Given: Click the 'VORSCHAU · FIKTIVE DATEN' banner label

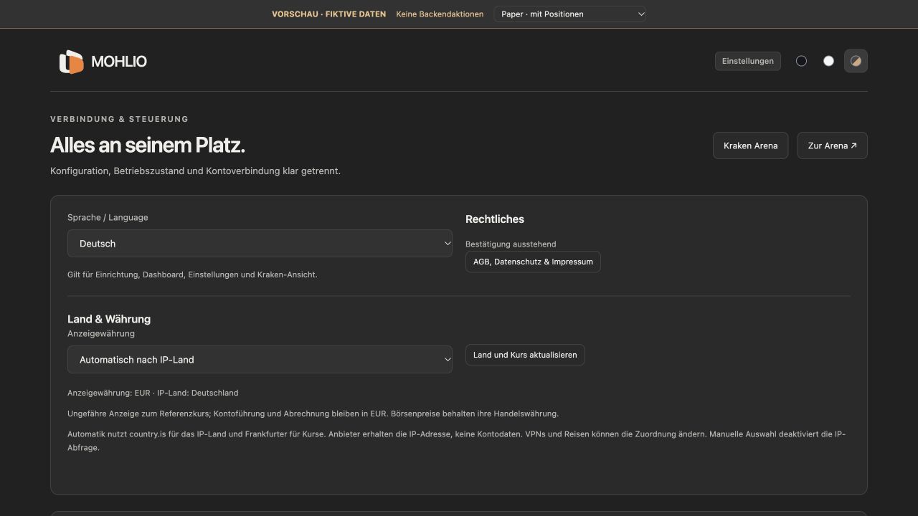Looking at the screenshot, I should tap(328, 14).
